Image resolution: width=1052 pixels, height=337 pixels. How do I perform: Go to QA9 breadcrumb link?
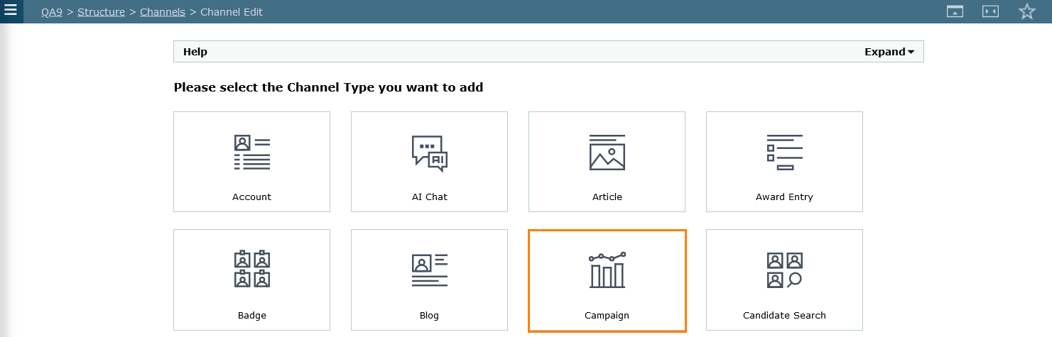tap(52, 12)
